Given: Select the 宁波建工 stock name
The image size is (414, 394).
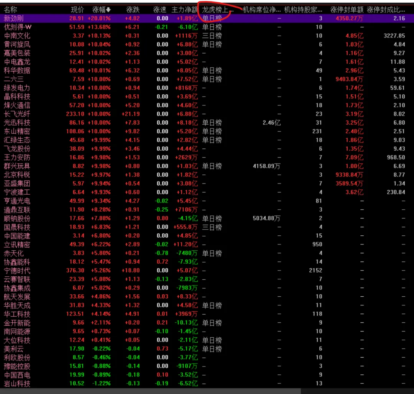Looking at the screenshot, I should [x=17, y=192].
